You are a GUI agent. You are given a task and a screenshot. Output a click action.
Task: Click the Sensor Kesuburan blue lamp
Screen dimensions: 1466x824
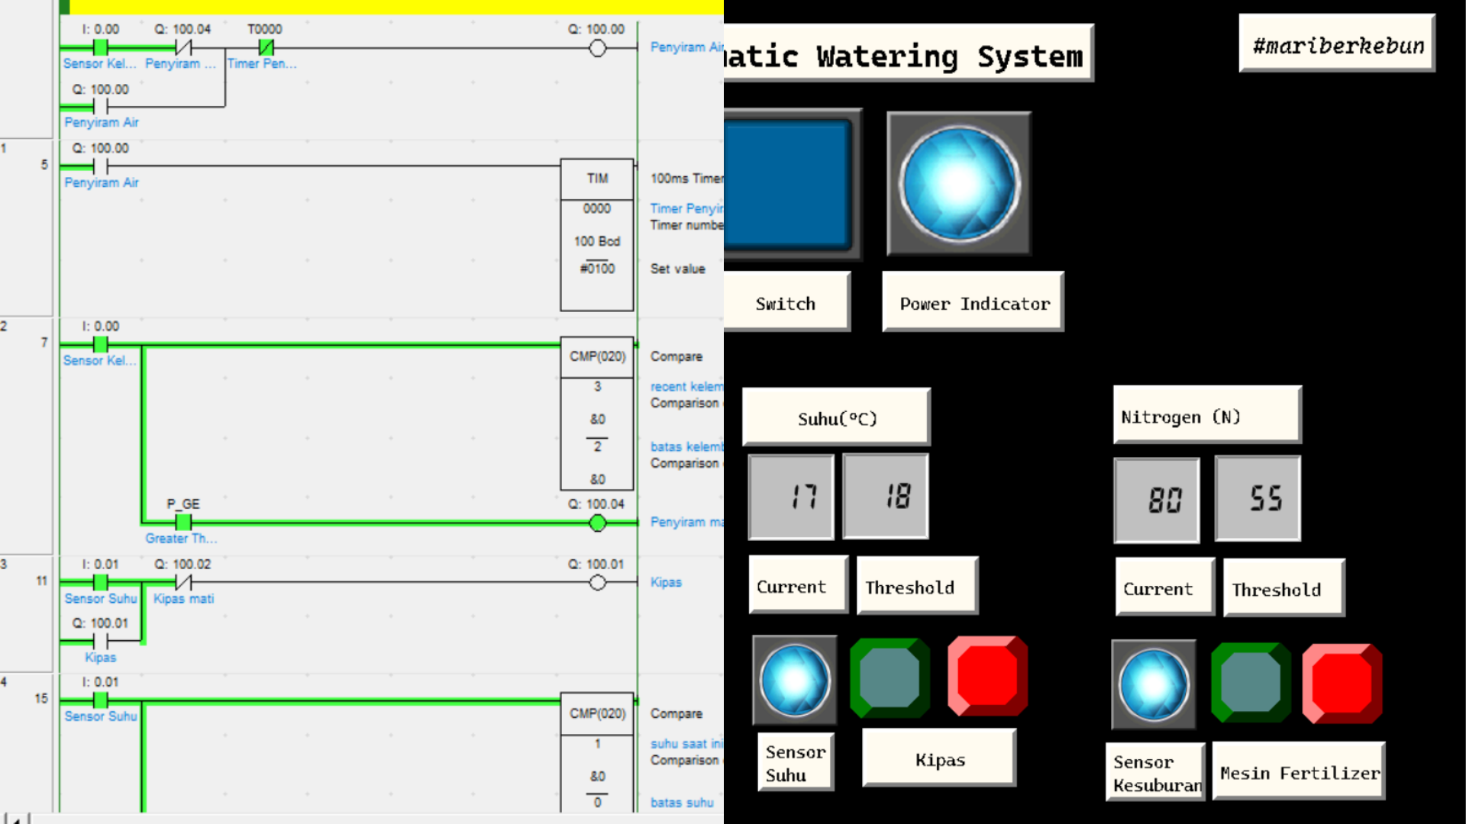tap(1154, 684)
